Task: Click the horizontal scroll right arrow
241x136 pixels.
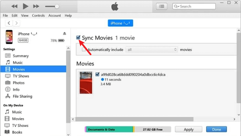Action: 234,119
